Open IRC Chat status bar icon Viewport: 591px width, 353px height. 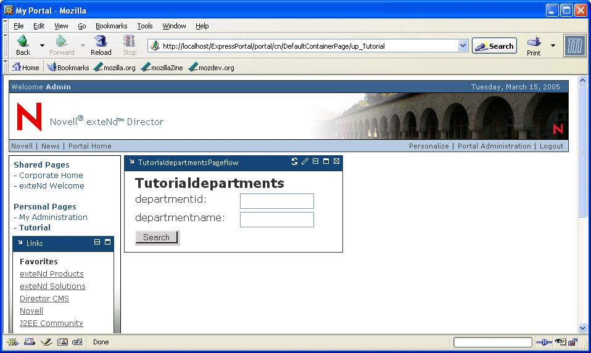coord(78,342)
